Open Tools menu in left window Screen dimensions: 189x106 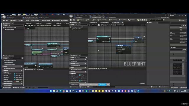click(32, 16)
